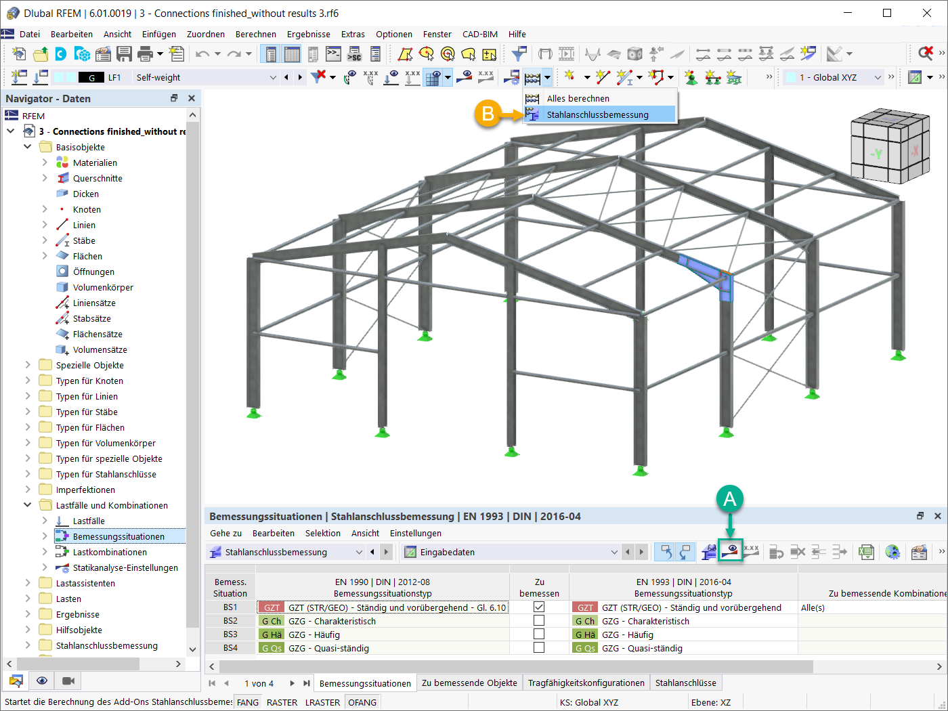
Task: Click the new line icon
Action: pos(603,77)
